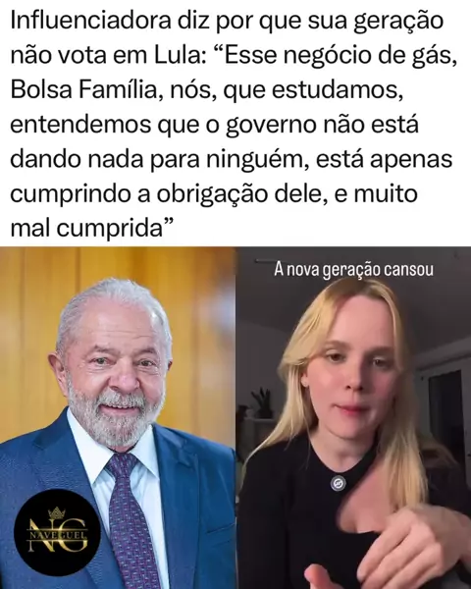Click the line 'cumprindo a obrigação dele, e muito'
Viewport: 471px width, 589px height.
point(214,193)
